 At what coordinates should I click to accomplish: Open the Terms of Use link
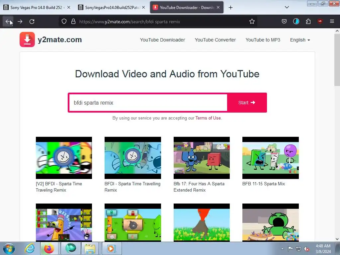coord(208,118)
